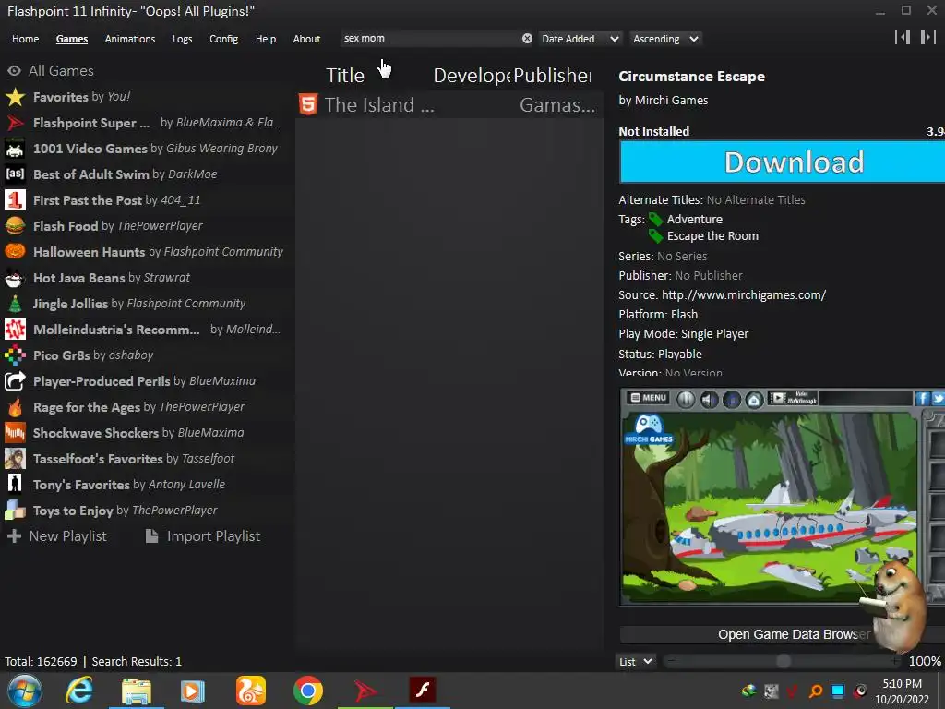Click Import Playlist
This screenshot has width=945, height=709.
point(203,536)
